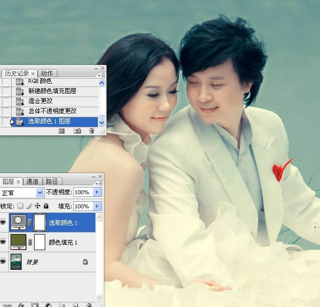Open the 不透明度 opacity slider arrow
320x307 pixels.
(x=97, y=193)
